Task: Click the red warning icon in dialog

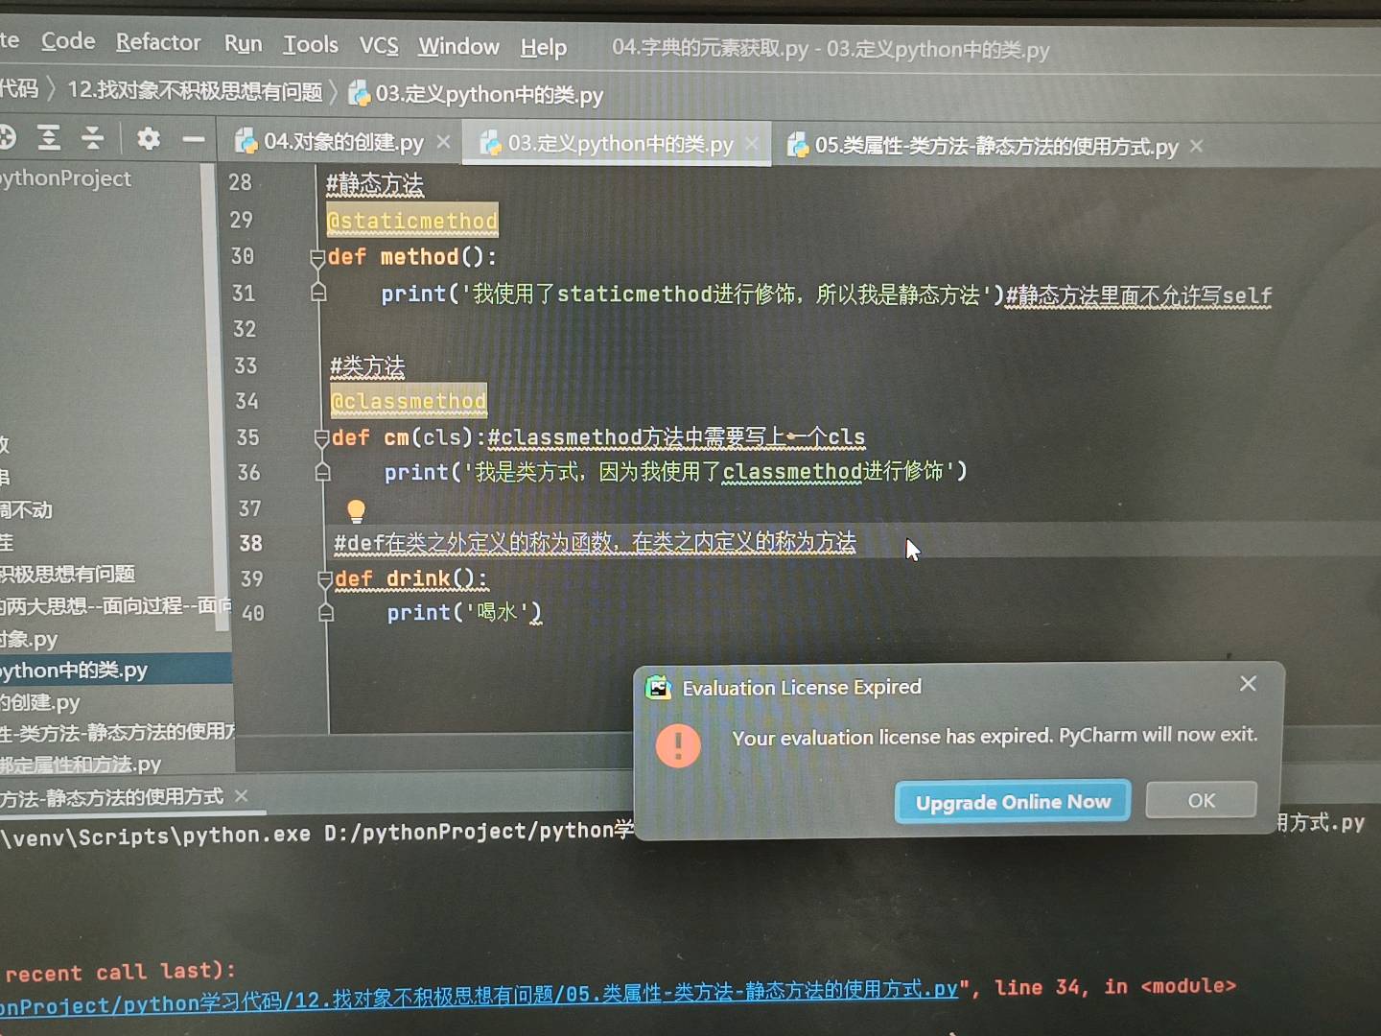Action: [x=678, y=745]
